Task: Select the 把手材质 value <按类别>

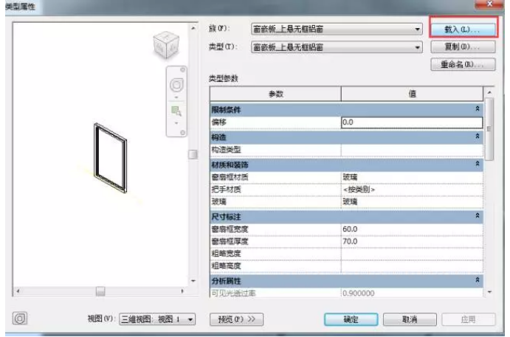Action: click(x=412, y=190)
